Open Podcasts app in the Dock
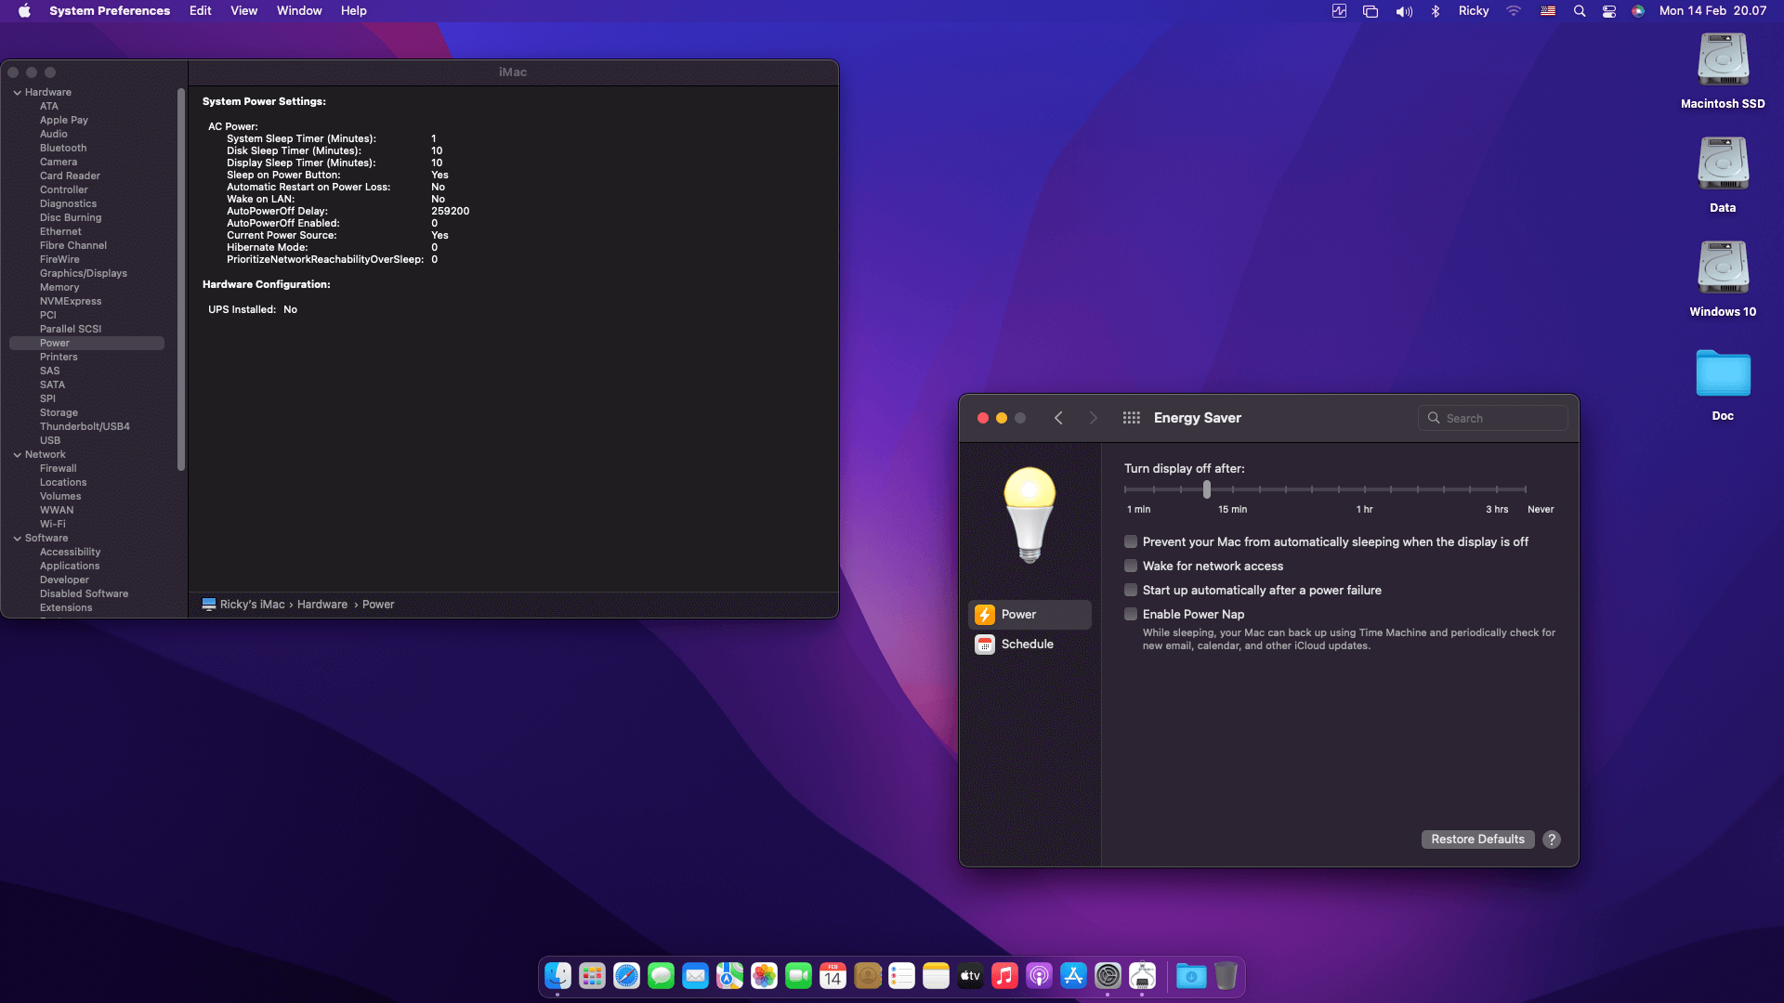The width and height of the screenshot is (1784, 1003). point(1039,976)
